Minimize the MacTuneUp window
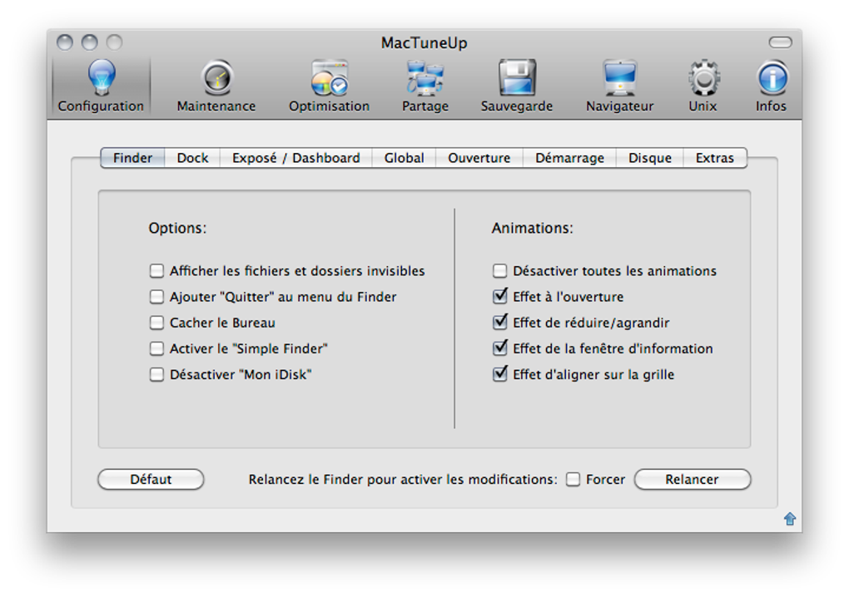 89,42
